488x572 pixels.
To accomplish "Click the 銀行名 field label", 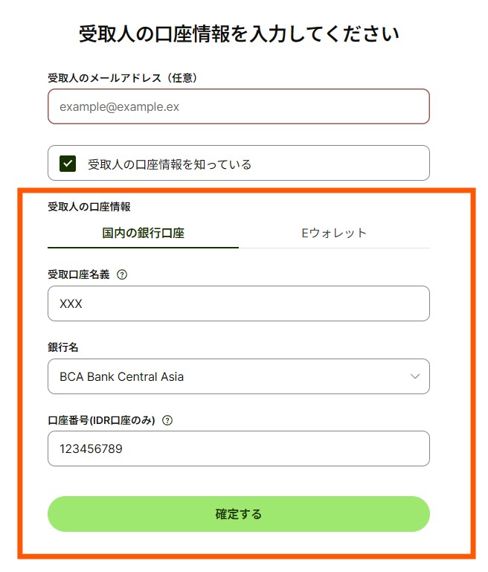I will [63, 347].
